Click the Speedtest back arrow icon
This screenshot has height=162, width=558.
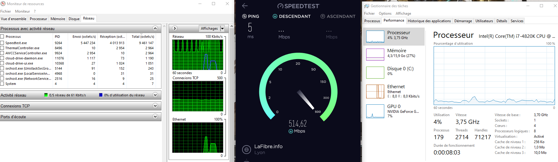(x=245, y=6)
